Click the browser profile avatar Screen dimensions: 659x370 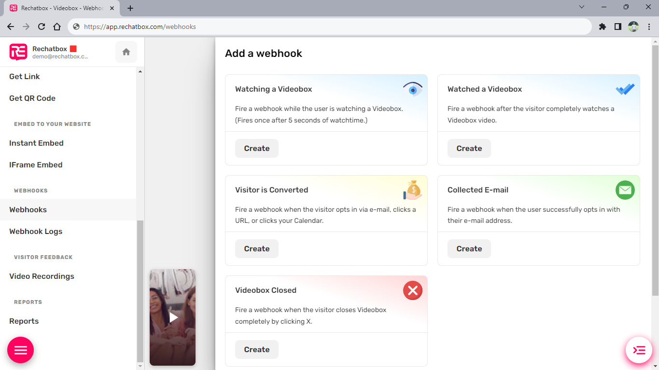633,27
